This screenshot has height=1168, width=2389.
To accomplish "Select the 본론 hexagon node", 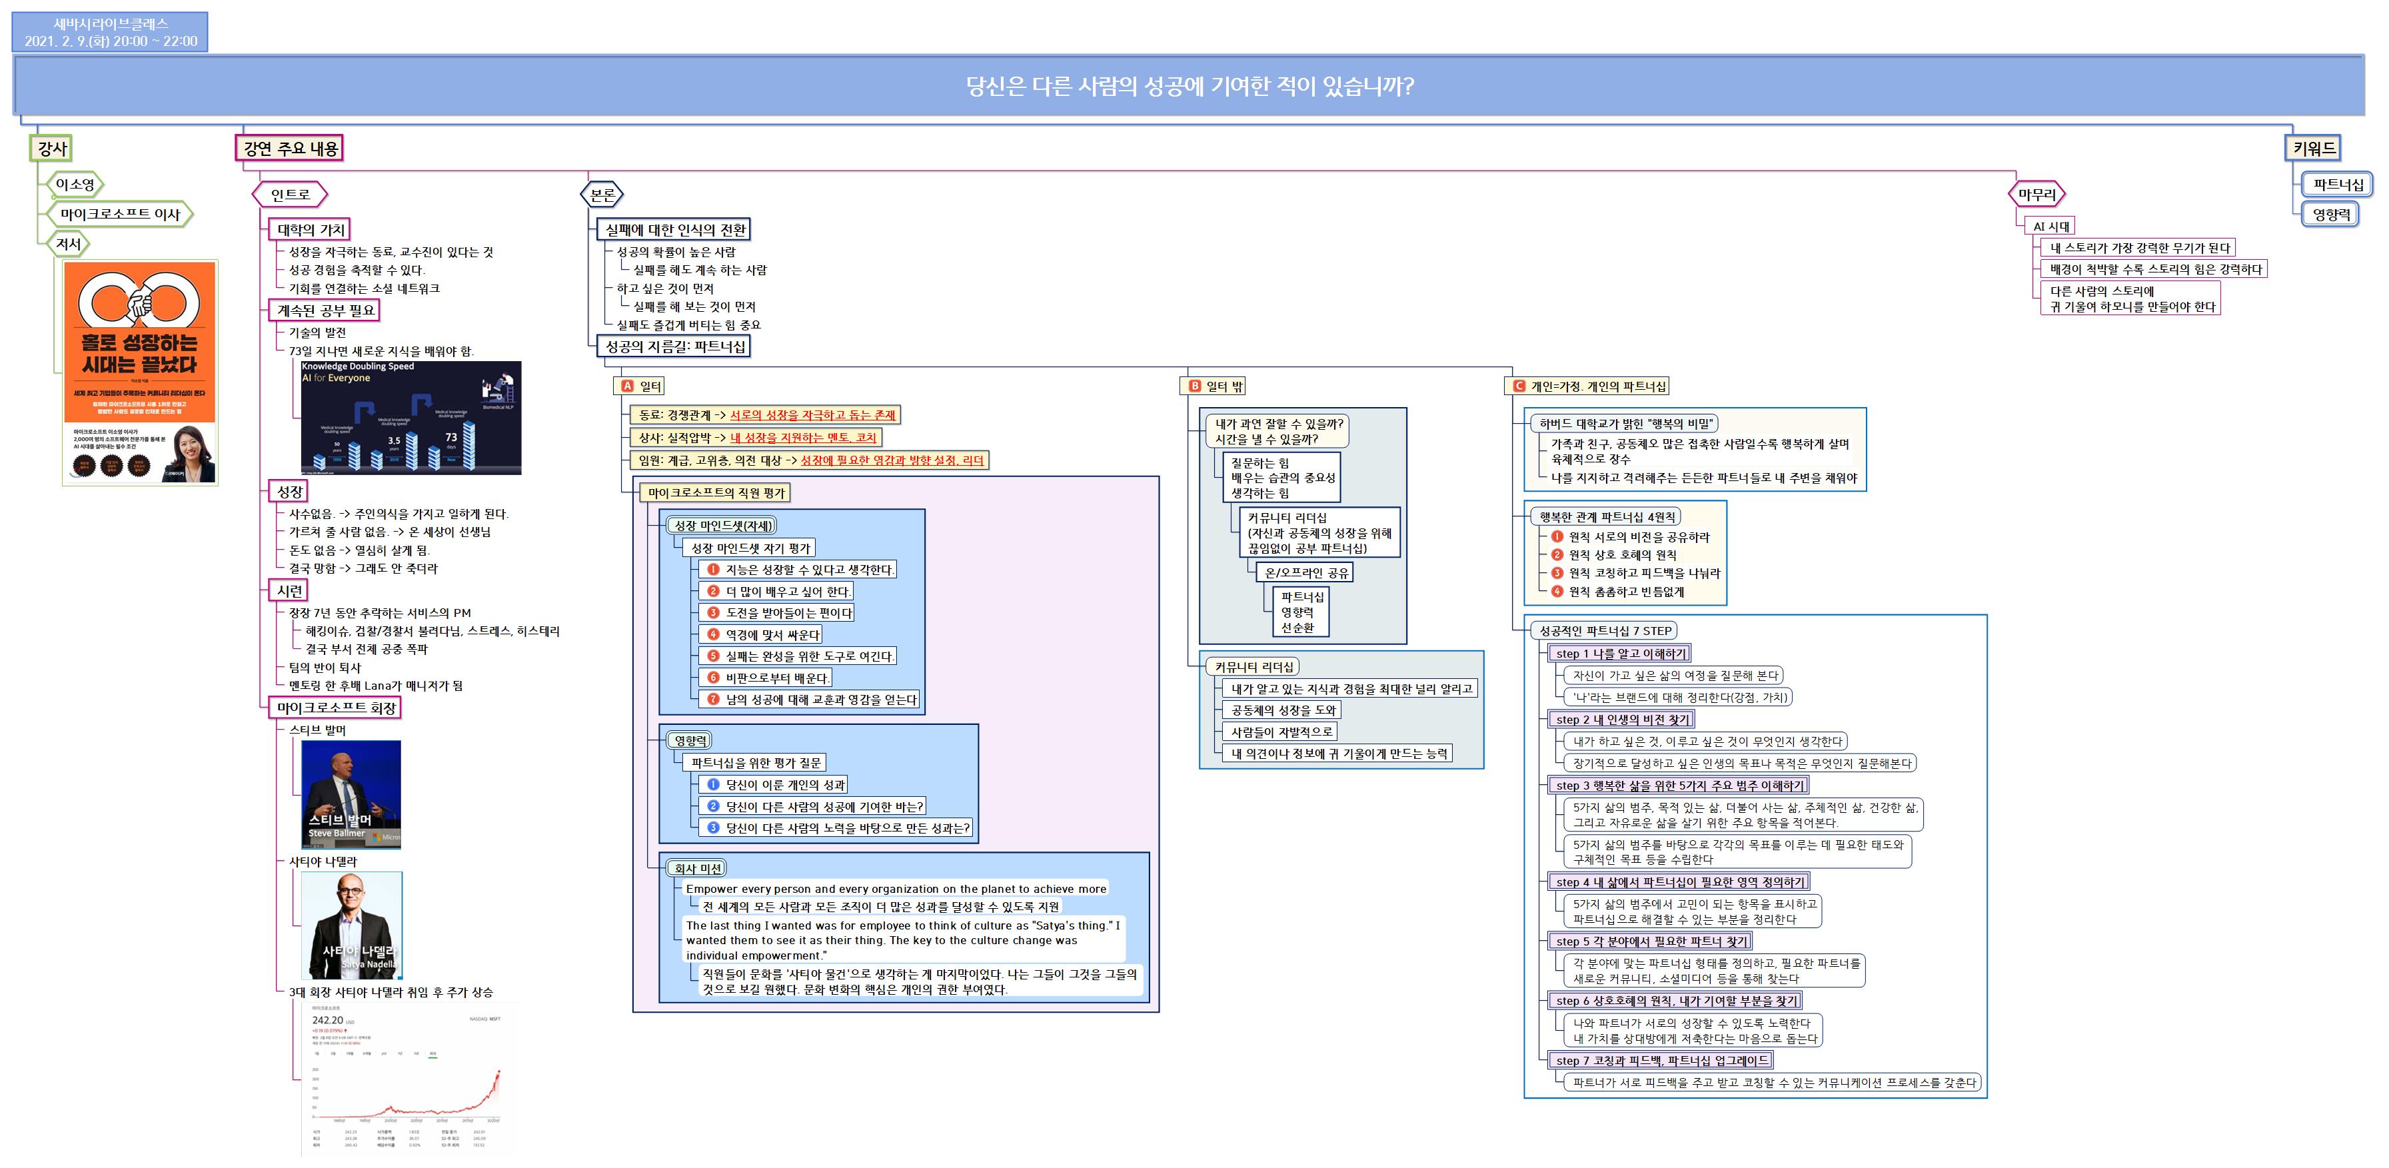I will [602, 195].
